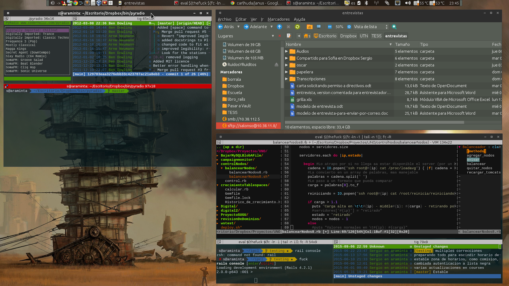Open the Ver menu
The height and width of the screenshot is (286, 509).
tap(254, 19)
